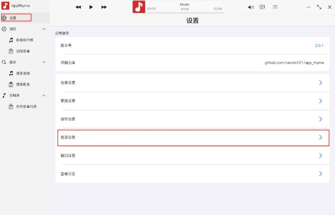This screenshot has width=335, height=215.
Task: Click the 项目仓库 label
Action: (68, 63)
